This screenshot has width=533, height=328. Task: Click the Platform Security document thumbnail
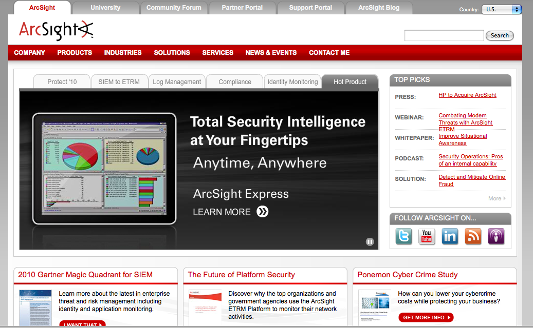(205, 307)
